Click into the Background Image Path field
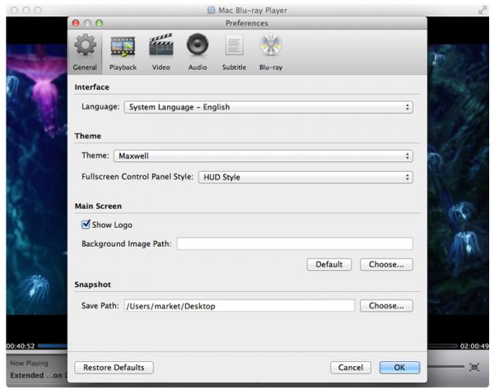Viewport: 494px width, 390px height. [295, 244]
